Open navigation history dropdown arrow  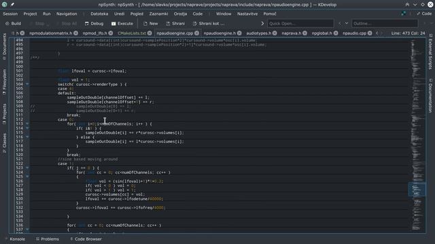coord(347,24)
